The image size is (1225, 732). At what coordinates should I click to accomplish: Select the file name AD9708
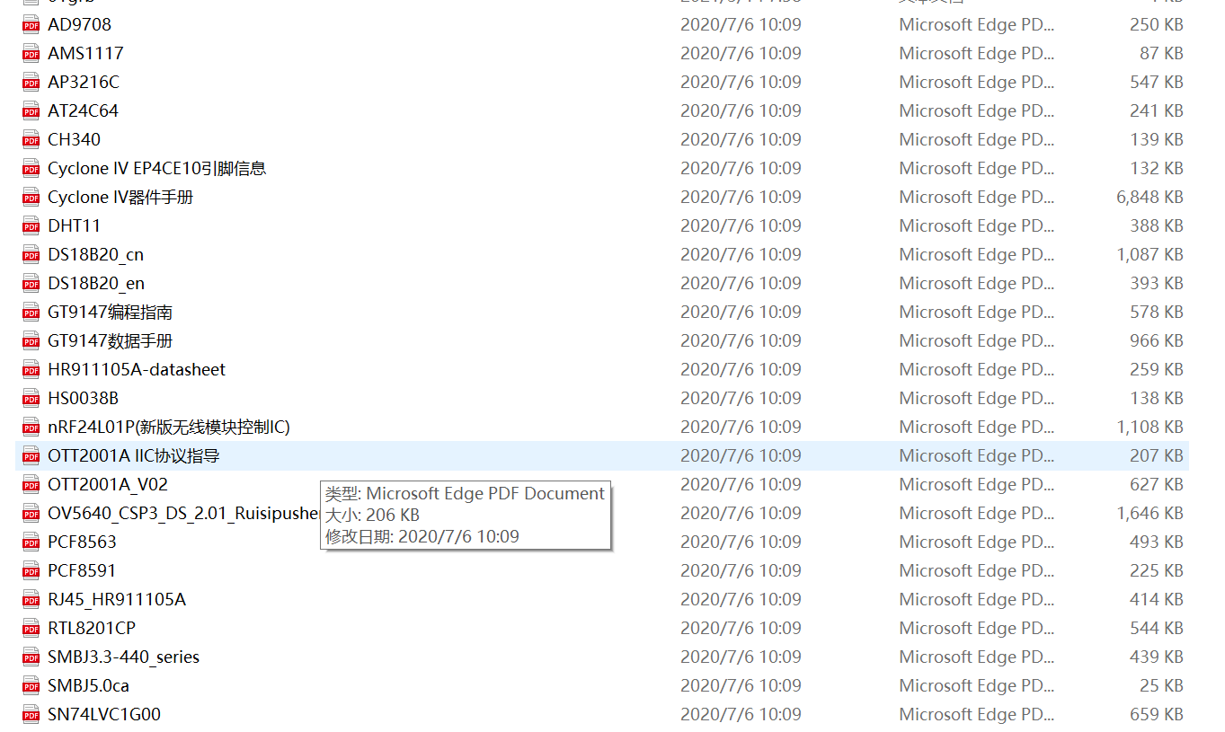80,24
